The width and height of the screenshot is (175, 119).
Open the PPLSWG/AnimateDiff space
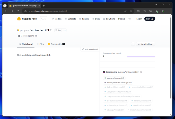[141, 101]
